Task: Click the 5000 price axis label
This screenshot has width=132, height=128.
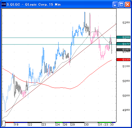Action: 126,96
